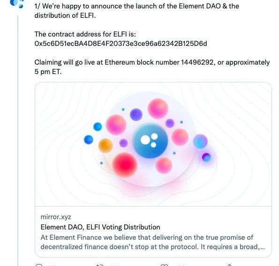Open the mirror.xyz domain link
The height and width of the screenshot is (266, 279).
56,217
